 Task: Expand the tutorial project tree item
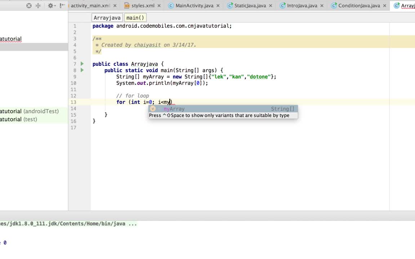click(11, 39)
